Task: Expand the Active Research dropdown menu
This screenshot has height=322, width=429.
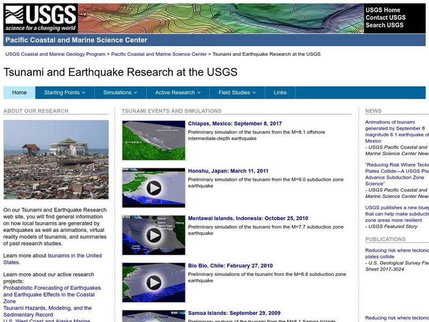Action: click(178, 92)
